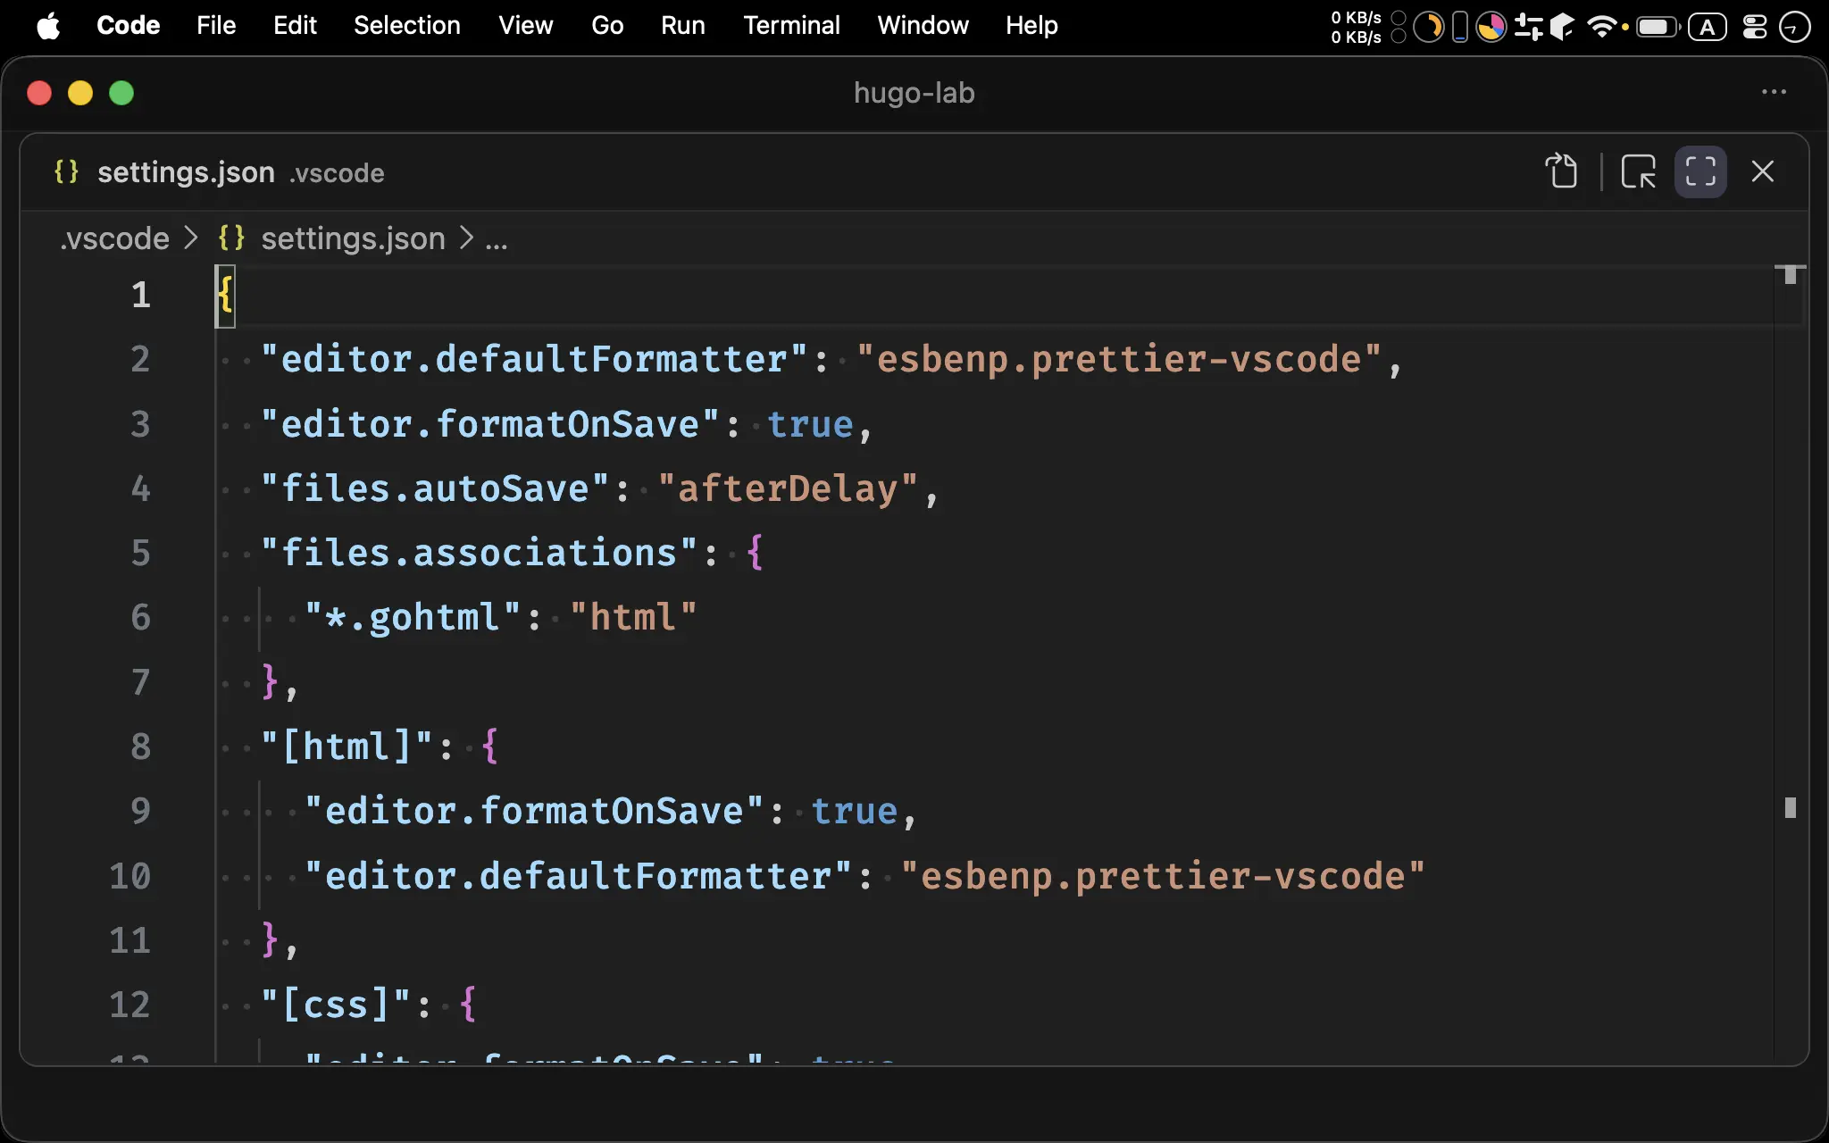Viewport: 1829px width, 1143px height.
Task: Click the input source 'A' icon
Action: 1707,27
